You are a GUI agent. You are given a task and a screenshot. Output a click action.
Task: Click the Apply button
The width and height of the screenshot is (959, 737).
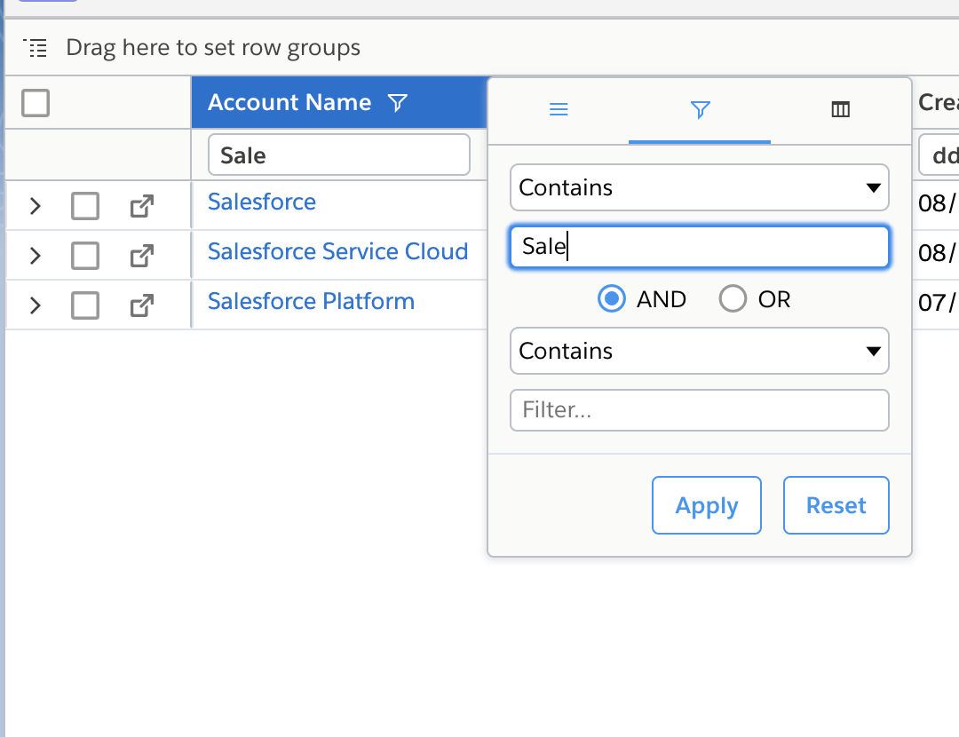(706, 505)
